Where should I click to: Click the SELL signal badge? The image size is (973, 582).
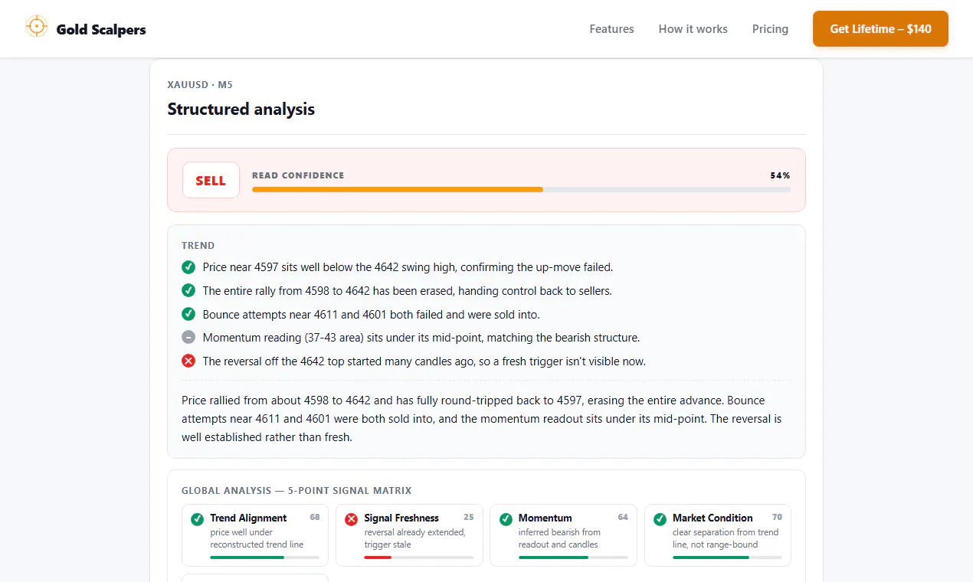coord(211,181)
